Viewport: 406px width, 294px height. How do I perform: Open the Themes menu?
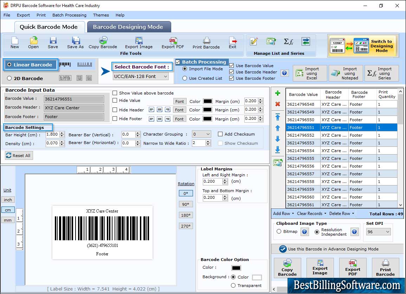(101, 15)
